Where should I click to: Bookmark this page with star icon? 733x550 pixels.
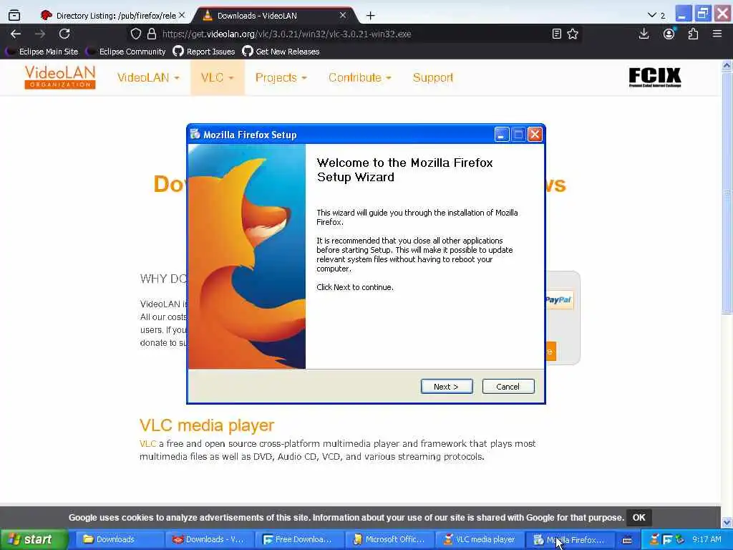(x=573, y=34)
